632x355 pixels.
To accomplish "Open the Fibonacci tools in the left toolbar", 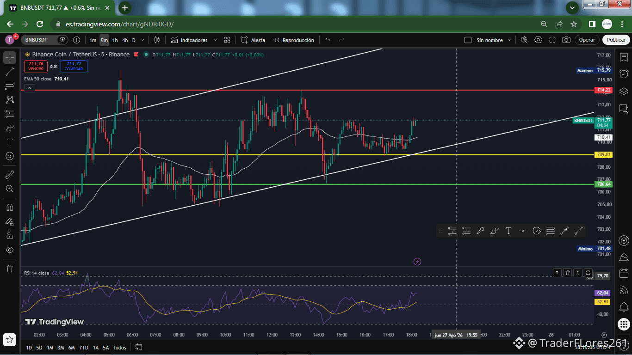I will (x=10, y=86).
